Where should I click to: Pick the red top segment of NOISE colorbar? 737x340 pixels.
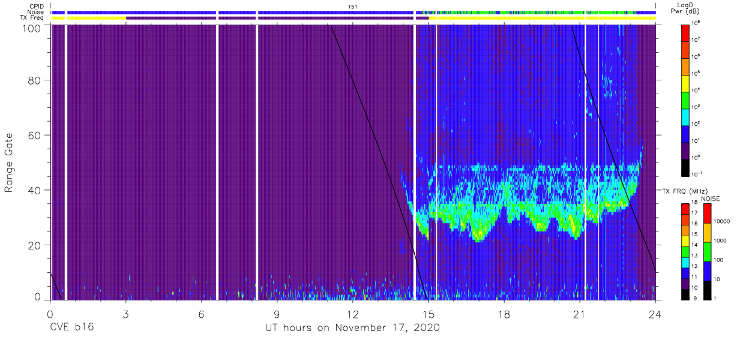pos(707,213)
